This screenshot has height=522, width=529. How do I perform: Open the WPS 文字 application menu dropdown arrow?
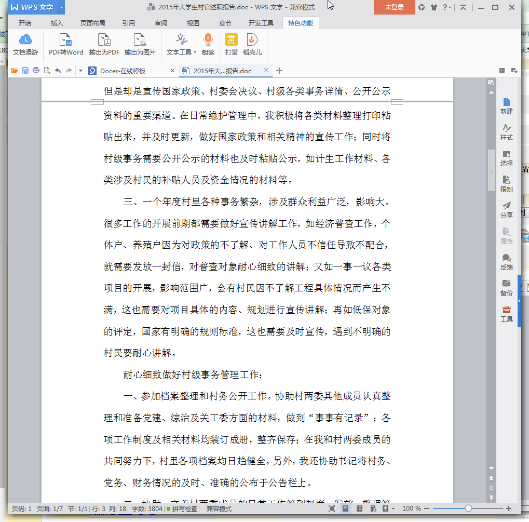pyautogui.click(x=61, y=7)
